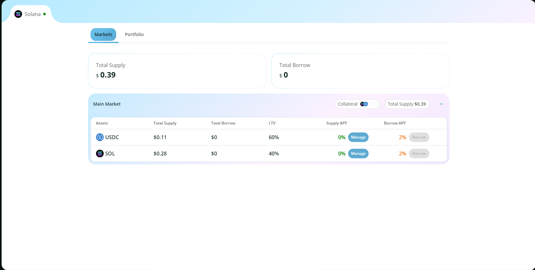
Task: Click the SOL token icon in the table
Action: pos(100,154)
